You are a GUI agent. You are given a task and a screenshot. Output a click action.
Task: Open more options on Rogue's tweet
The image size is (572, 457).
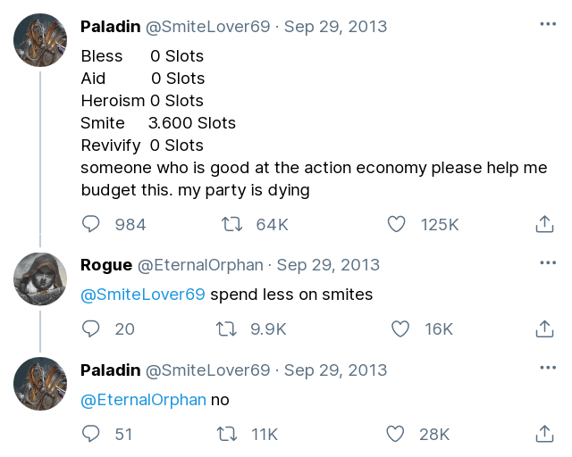coord(547,263)
